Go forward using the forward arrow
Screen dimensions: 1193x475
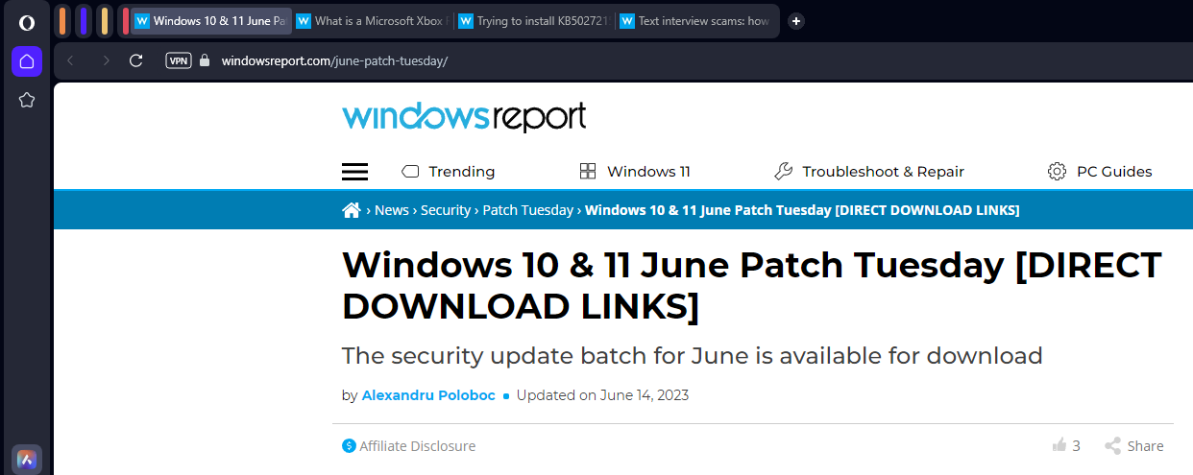point(106,60)
